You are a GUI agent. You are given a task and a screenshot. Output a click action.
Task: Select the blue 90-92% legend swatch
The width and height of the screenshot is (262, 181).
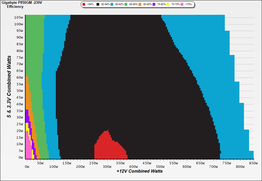(x=112, y=4)
